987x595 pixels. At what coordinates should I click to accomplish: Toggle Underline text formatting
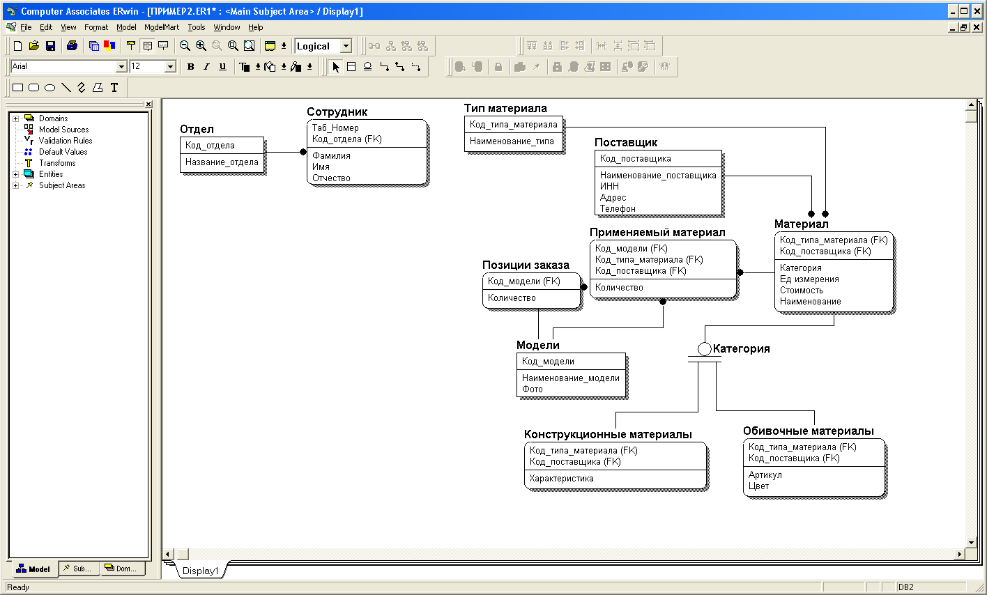(x=222, y=67)
